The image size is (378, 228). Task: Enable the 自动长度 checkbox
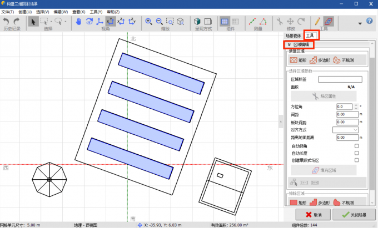(356, 153)
